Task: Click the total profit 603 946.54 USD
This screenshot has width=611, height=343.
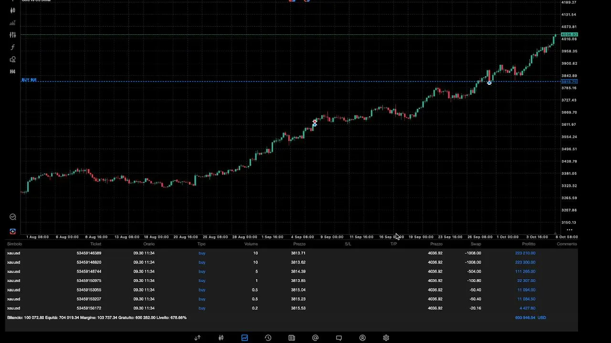Action: 530,317
